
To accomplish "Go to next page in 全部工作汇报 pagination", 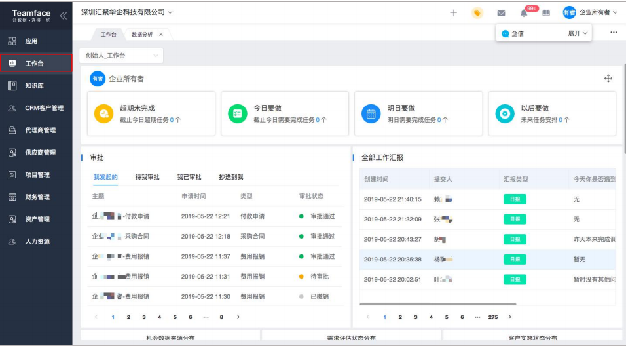I will tap(509, 317).
